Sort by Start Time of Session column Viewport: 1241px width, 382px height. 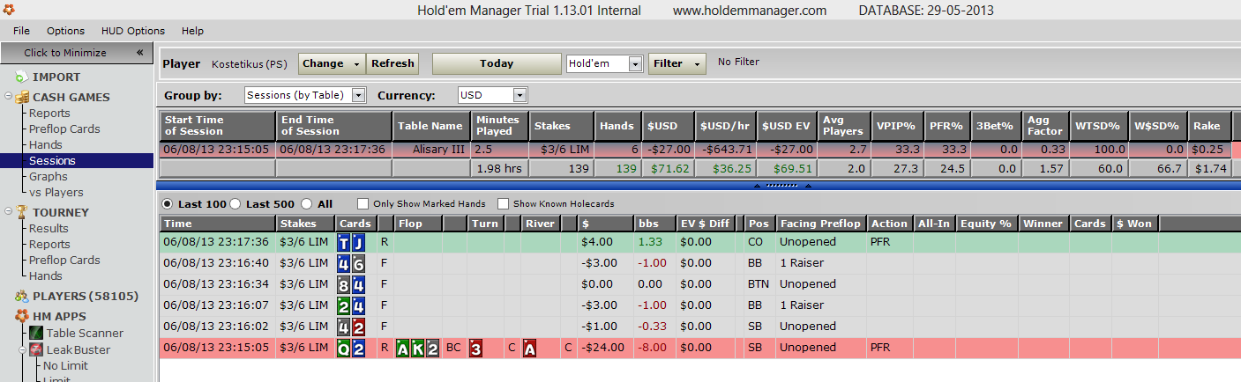(x=218, y=125)
